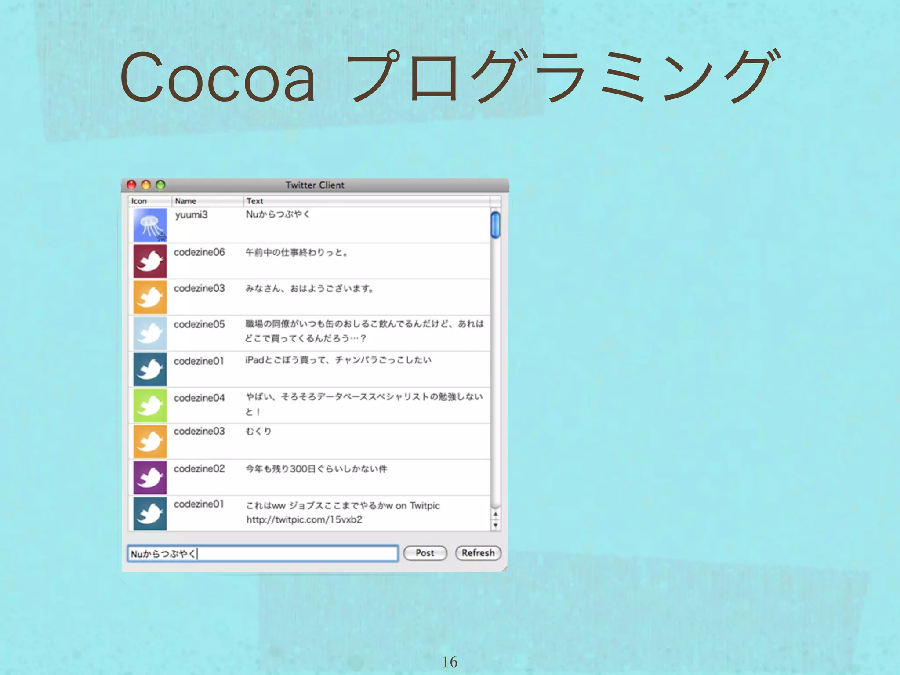Click the scrollbar's down arrow
The width and height of the screenshot is (900, 675).
pyautogui.click(x=495, y=525)
